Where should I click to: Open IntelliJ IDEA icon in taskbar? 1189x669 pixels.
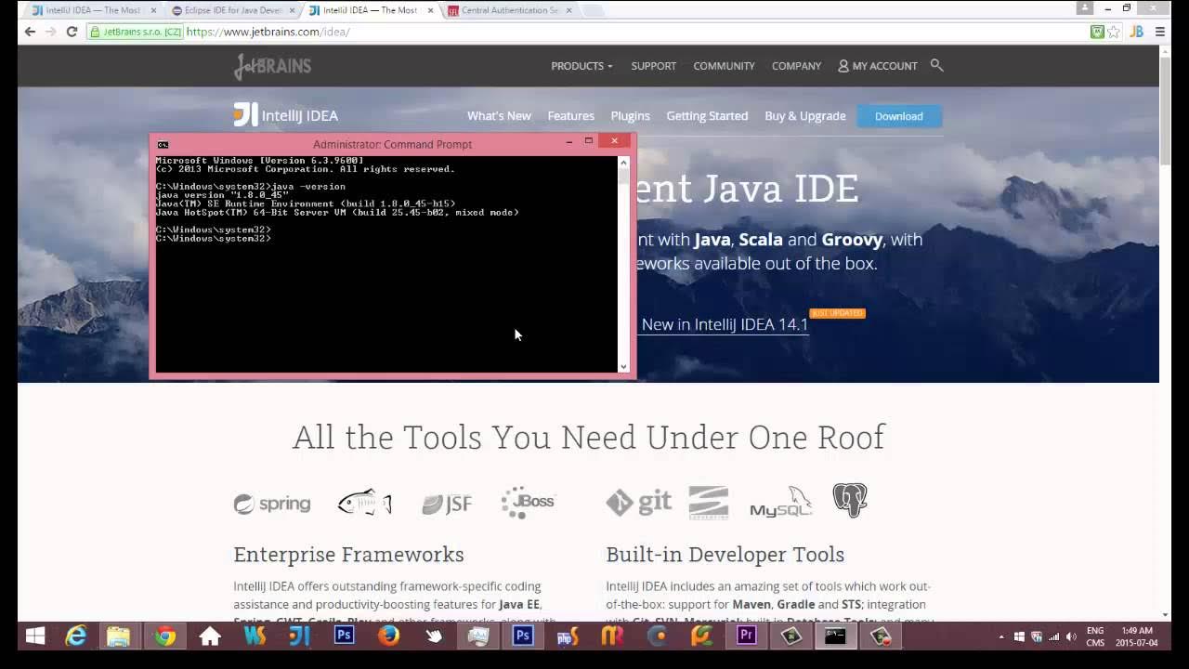pos(299,636)
